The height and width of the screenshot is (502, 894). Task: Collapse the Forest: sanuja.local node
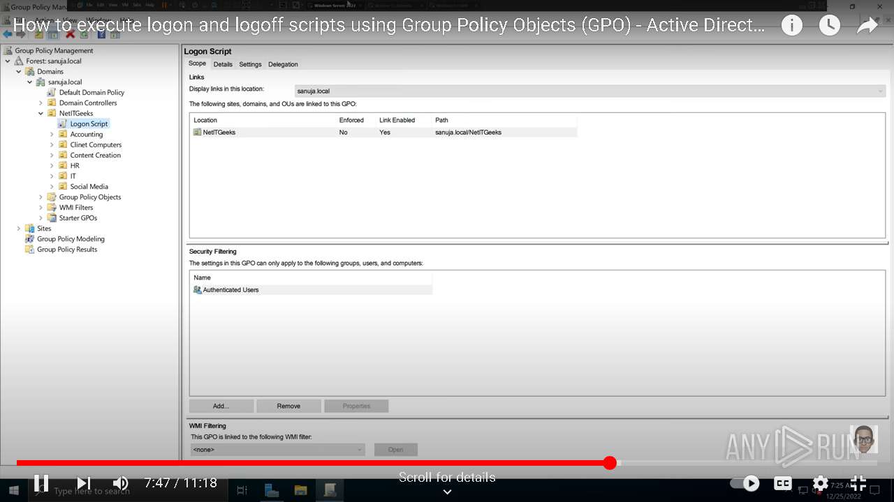(x=8, y=61)
